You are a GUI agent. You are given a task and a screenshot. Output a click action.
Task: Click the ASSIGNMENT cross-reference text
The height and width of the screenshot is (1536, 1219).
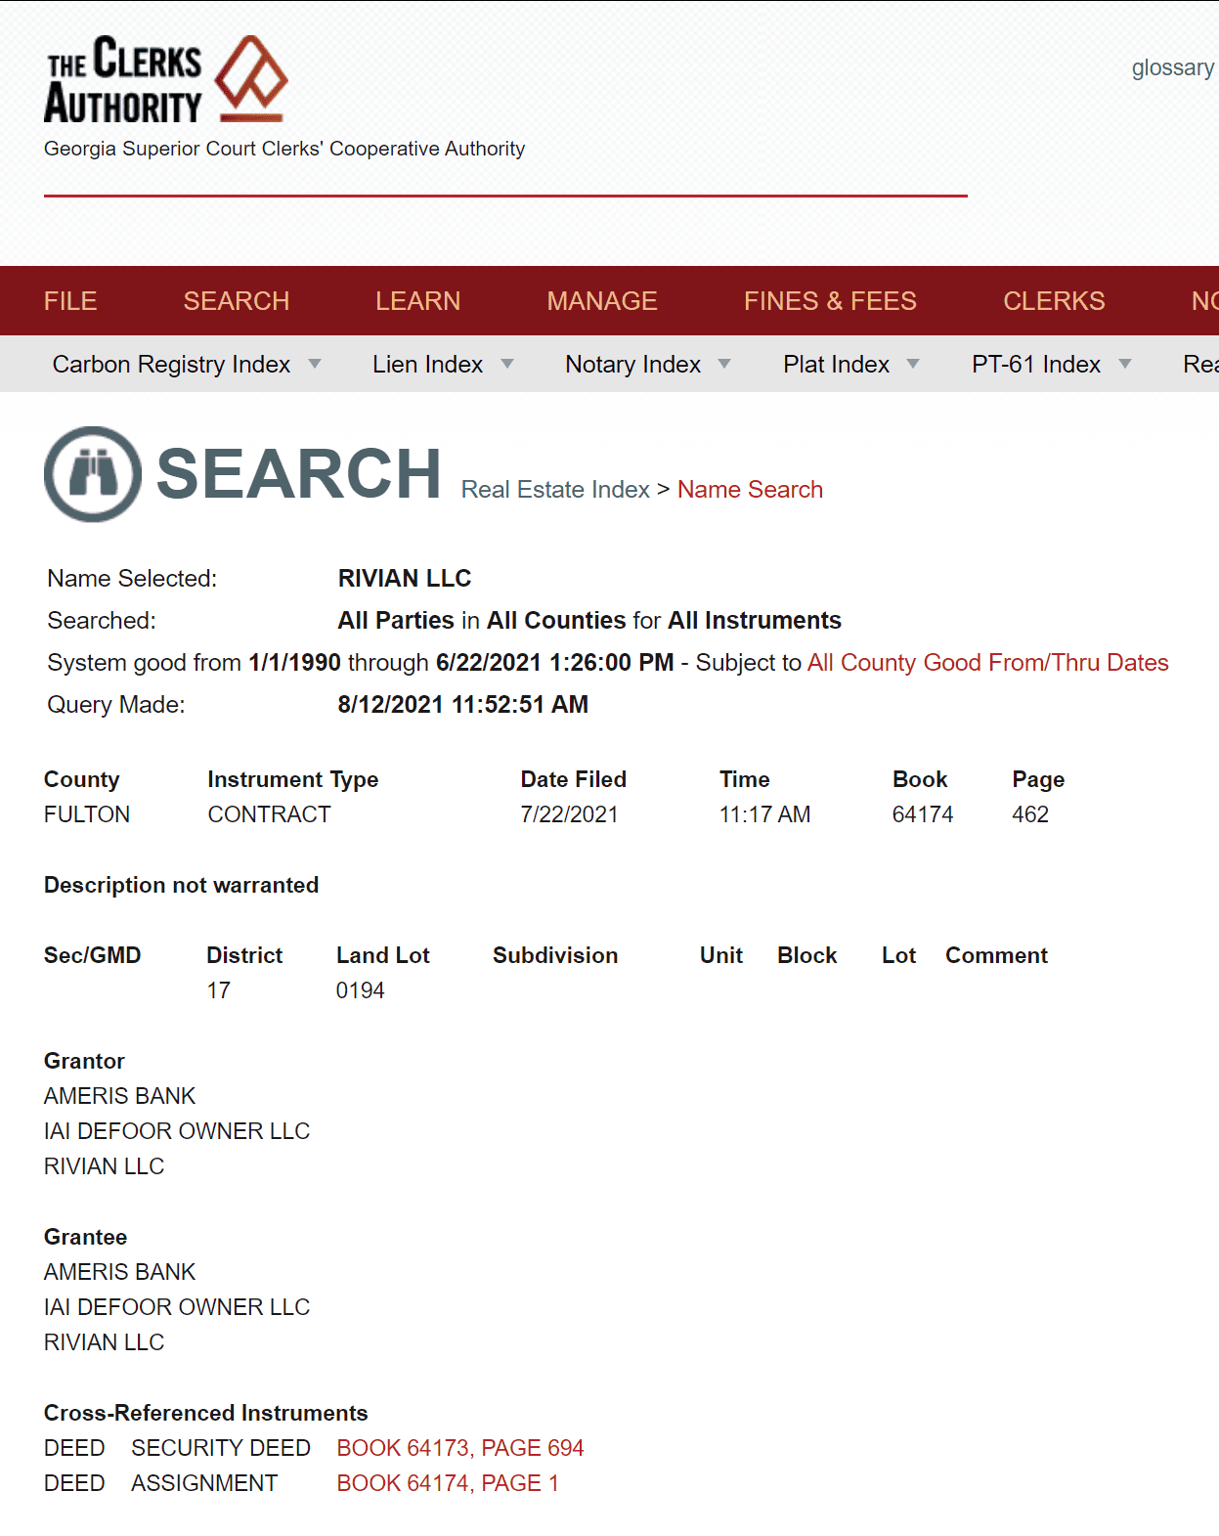pos(204,1483)
